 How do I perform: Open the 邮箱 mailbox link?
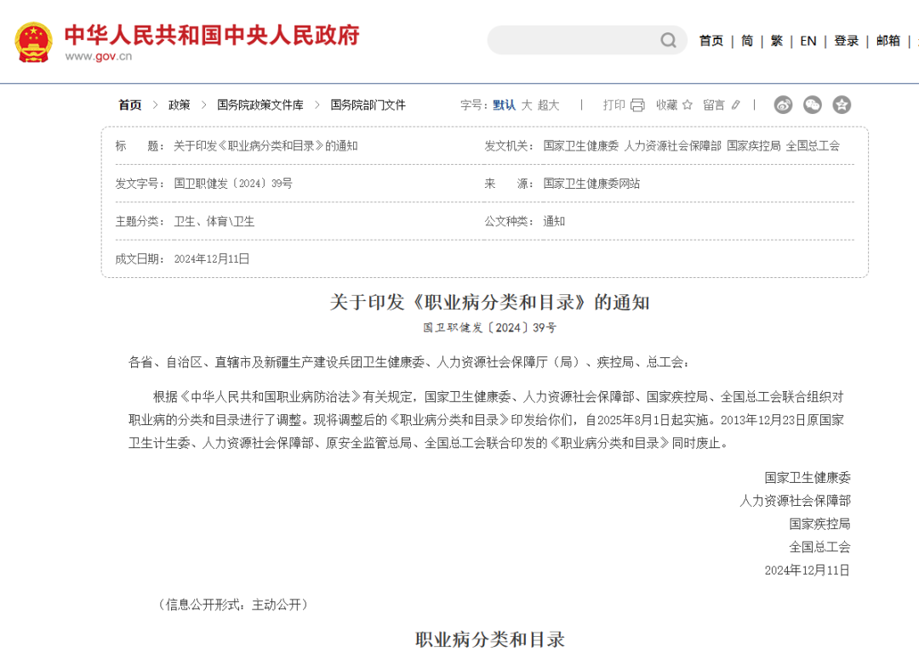888,41
